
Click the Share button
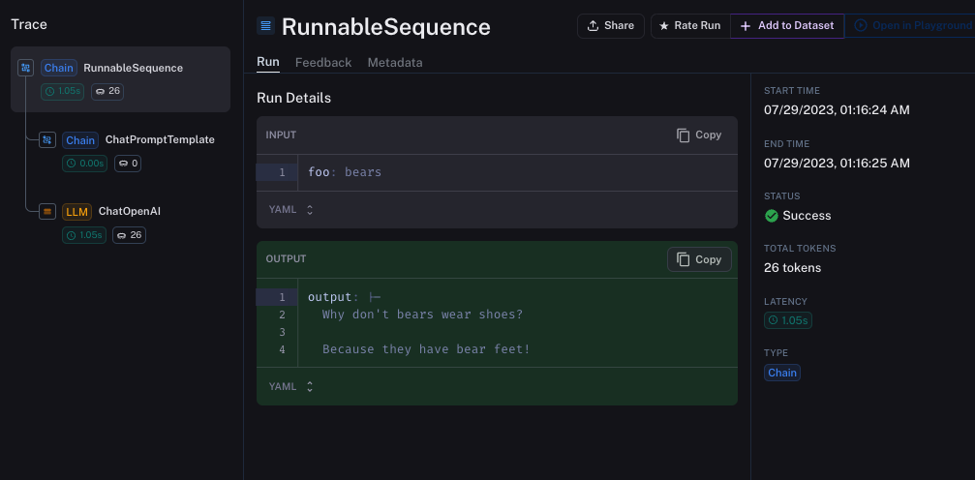[x=610, y=26]
